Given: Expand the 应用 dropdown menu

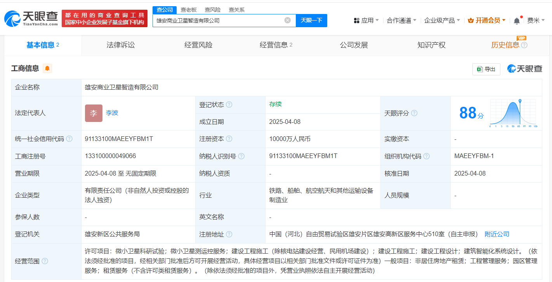Looking at the screenshot, I should [366, 21].
